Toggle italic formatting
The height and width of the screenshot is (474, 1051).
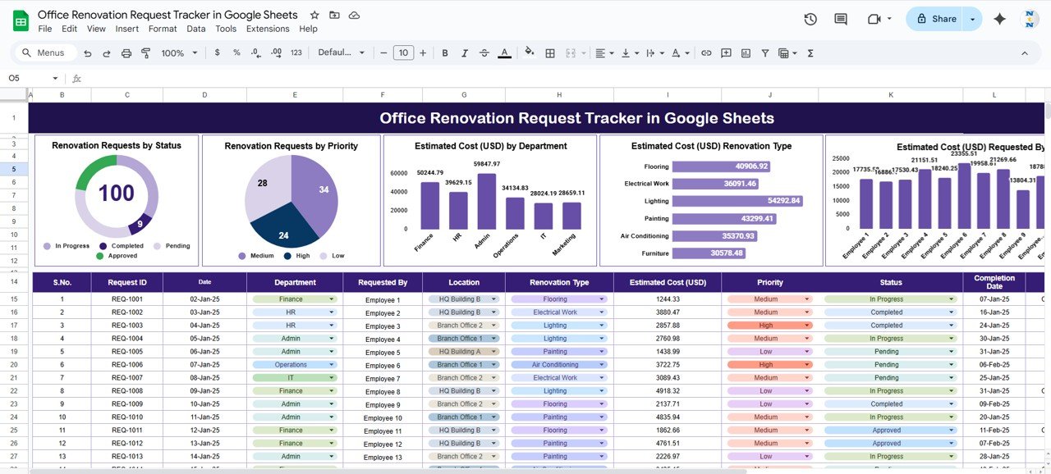click(465, 53)
